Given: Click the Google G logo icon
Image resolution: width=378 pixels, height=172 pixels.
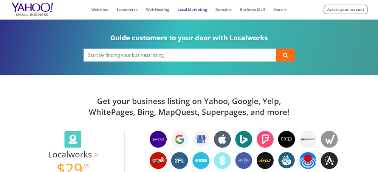Looking at the screenshot, I should tap(180, 139).
